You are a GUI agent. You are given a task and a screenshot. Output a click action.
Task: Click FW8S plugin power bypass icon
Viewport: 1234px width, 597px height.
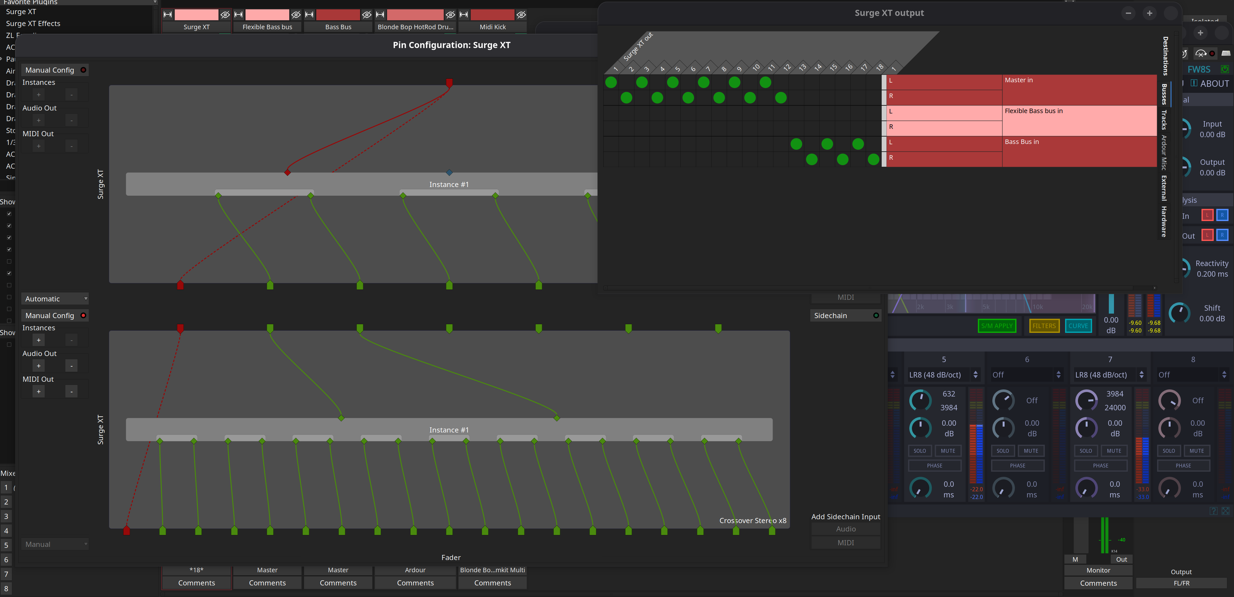[1224, 69]
